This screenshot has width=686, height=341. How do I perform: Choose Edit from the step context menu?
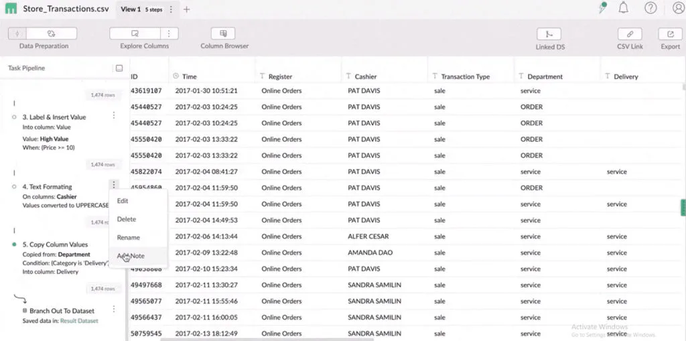(138, 201)
